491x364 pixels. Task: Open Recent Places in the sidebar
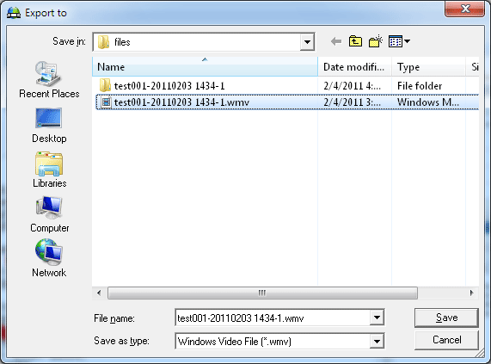tap(49, 80)
